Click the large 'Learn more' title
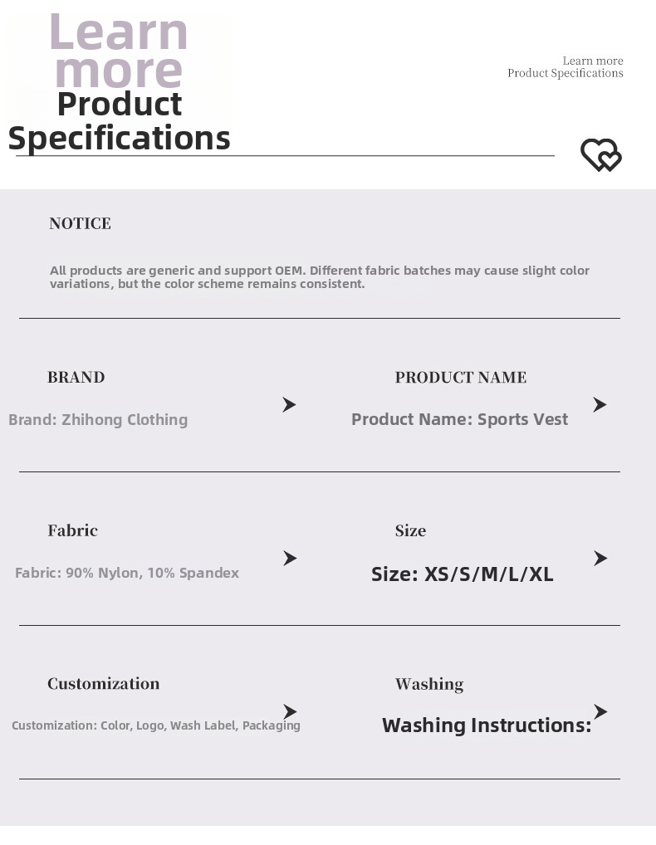The width and height of the screenshot is (656, 845). tap(119, 51)
